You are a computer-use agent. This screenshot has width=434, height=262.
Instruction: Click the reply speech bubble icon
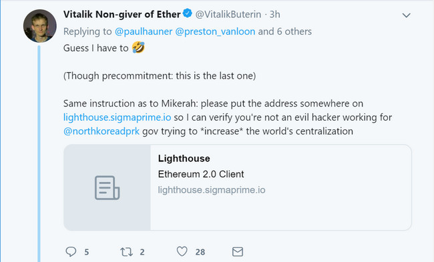coord(71,251)
